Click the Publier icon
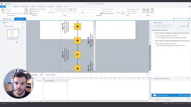 pos(152,11)
